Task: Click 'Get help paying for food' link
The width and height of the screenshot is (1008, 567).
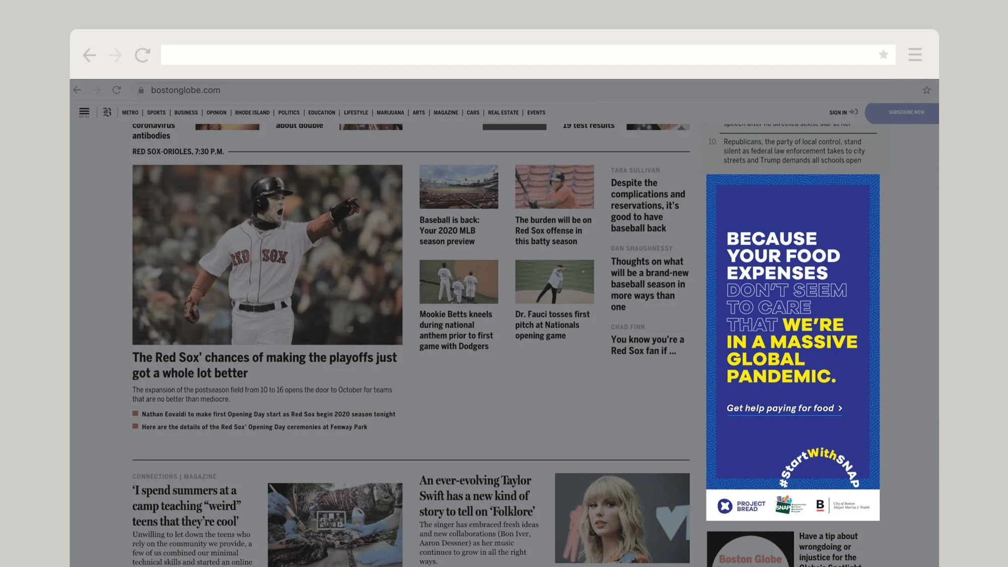Action: click(784, 408)
